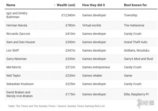Select David Braben and Wendy Irvin-Braben
158x111 pixels.
click(19, 94)
